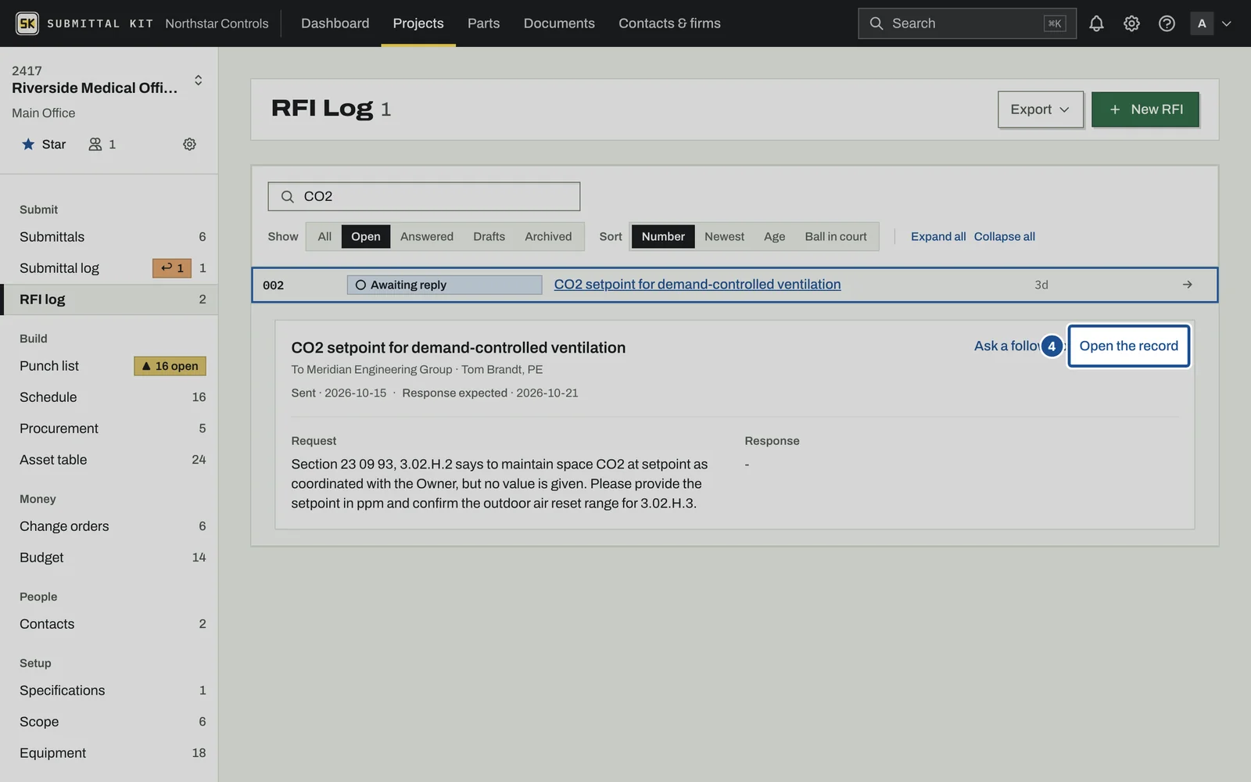Click the user avatar A
The width and height of the screenshot is (1251, 782).
coord(1202,23)
